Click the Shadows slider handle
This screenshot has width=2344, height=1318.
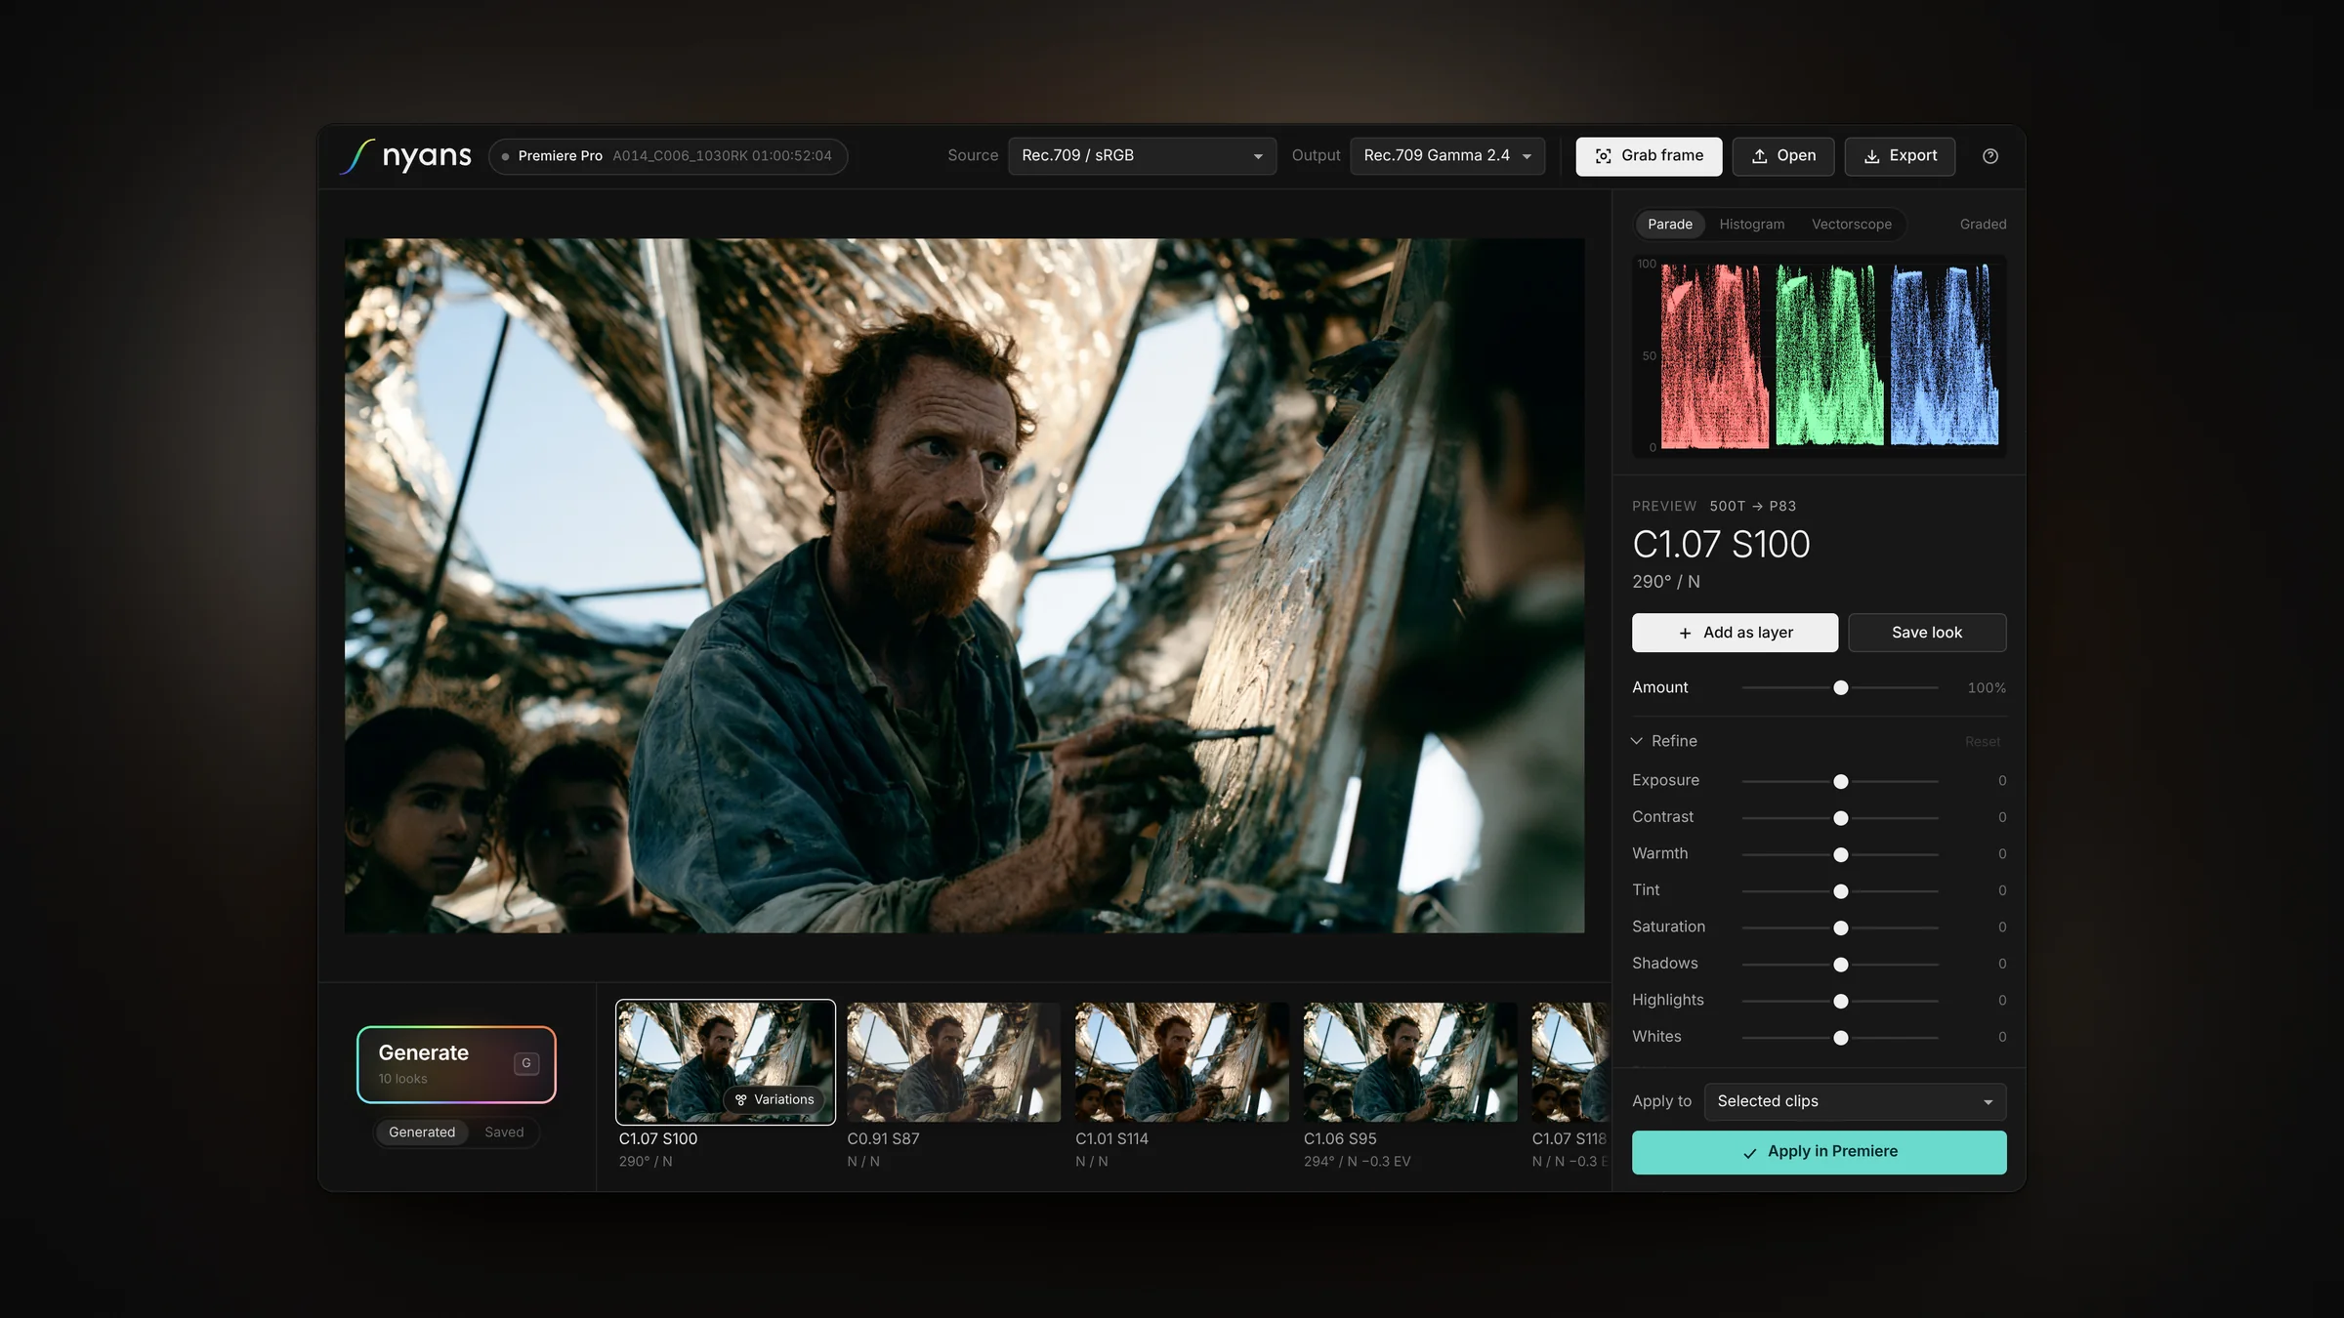1840,965
